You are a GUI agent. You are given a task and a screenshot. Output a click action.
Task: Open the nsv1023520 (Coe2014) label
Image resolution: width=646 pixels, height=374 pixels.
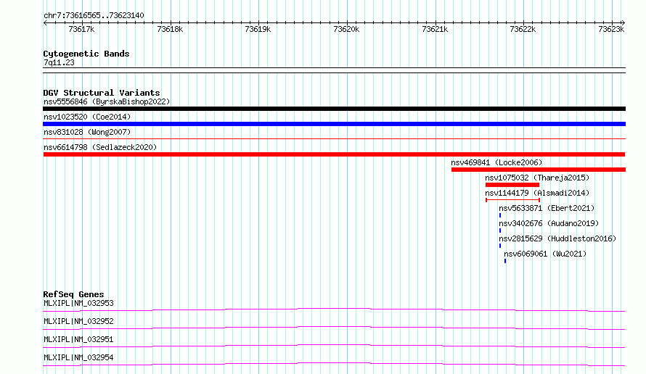point(87,117)
